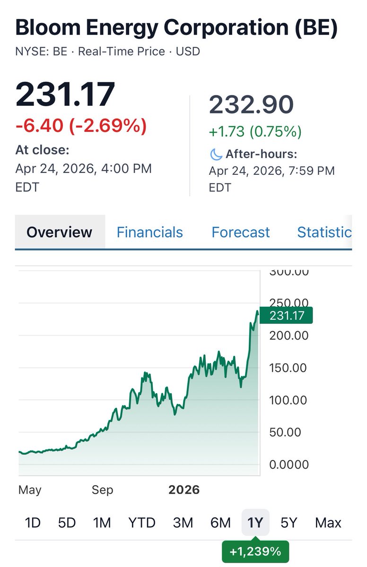The image size is (367, 567).
Task: Open the Forecast tab
Action: point(241,232)
